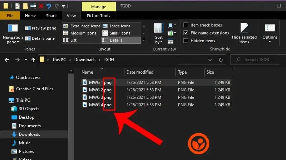
Task: Go back with the Back arrow
Action: point(7,60)
